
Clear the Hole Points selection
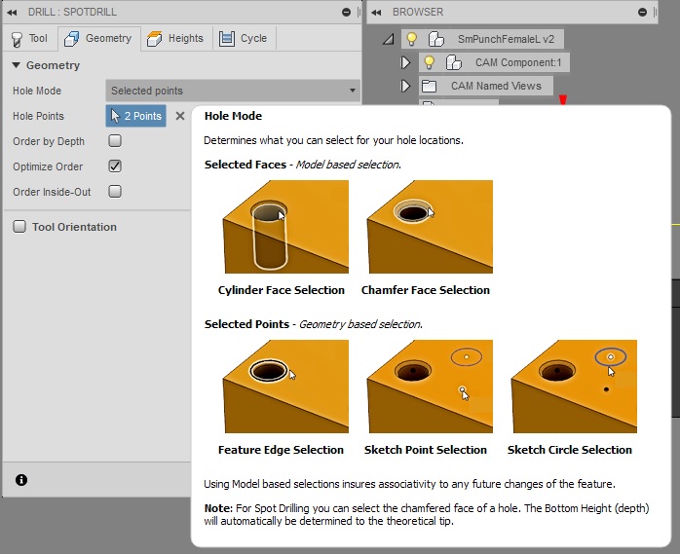click(x=180, y=116)
